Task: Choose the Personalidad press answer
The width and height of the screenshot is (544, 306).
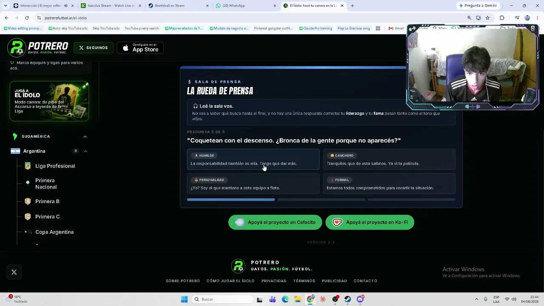Action: click(x=253, y=184)
